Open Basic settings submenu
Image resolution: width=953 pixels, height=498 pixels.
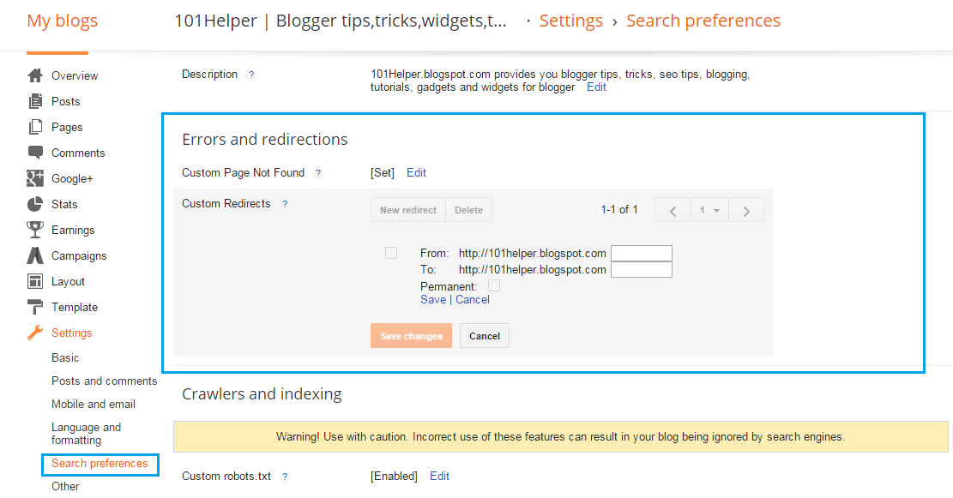pyautogui.click(x=65, y=357)
